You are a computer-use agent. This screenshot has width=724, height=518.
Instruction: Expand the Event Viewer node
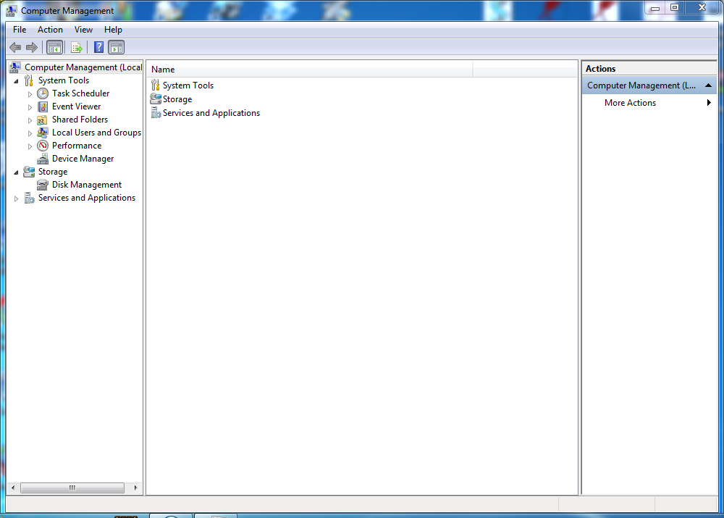(30, 107)
